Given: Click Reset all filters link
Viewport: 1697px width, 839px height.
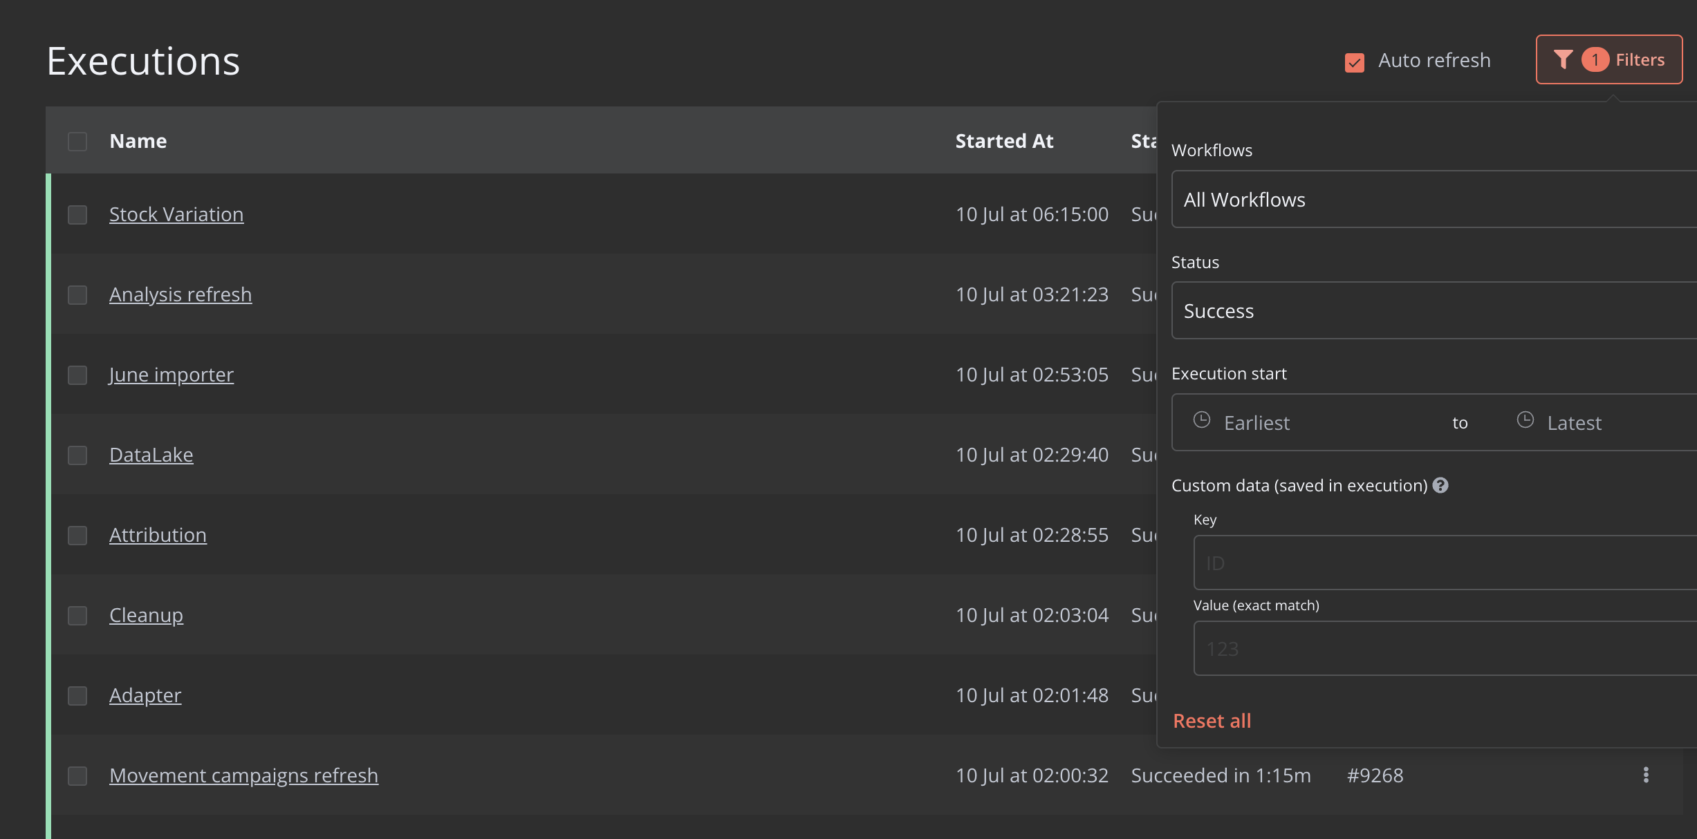Looking at the screenshot, I should pos(1212,721).
